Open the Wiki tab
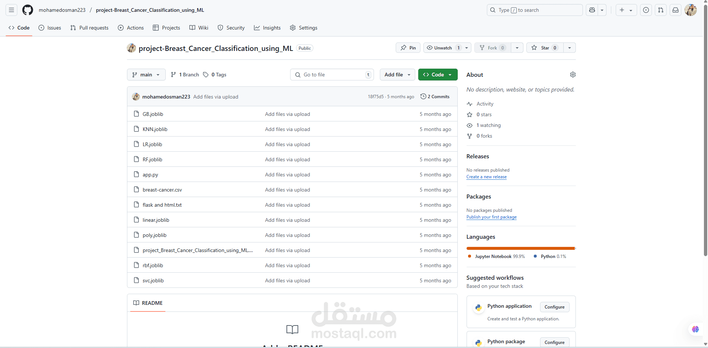The width and height of the screenshot is (708, 348). pos(199,28)
